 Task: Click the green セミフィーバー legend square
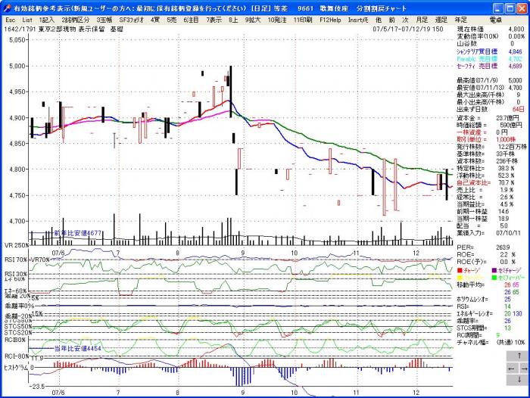click(x=492, y=277)
